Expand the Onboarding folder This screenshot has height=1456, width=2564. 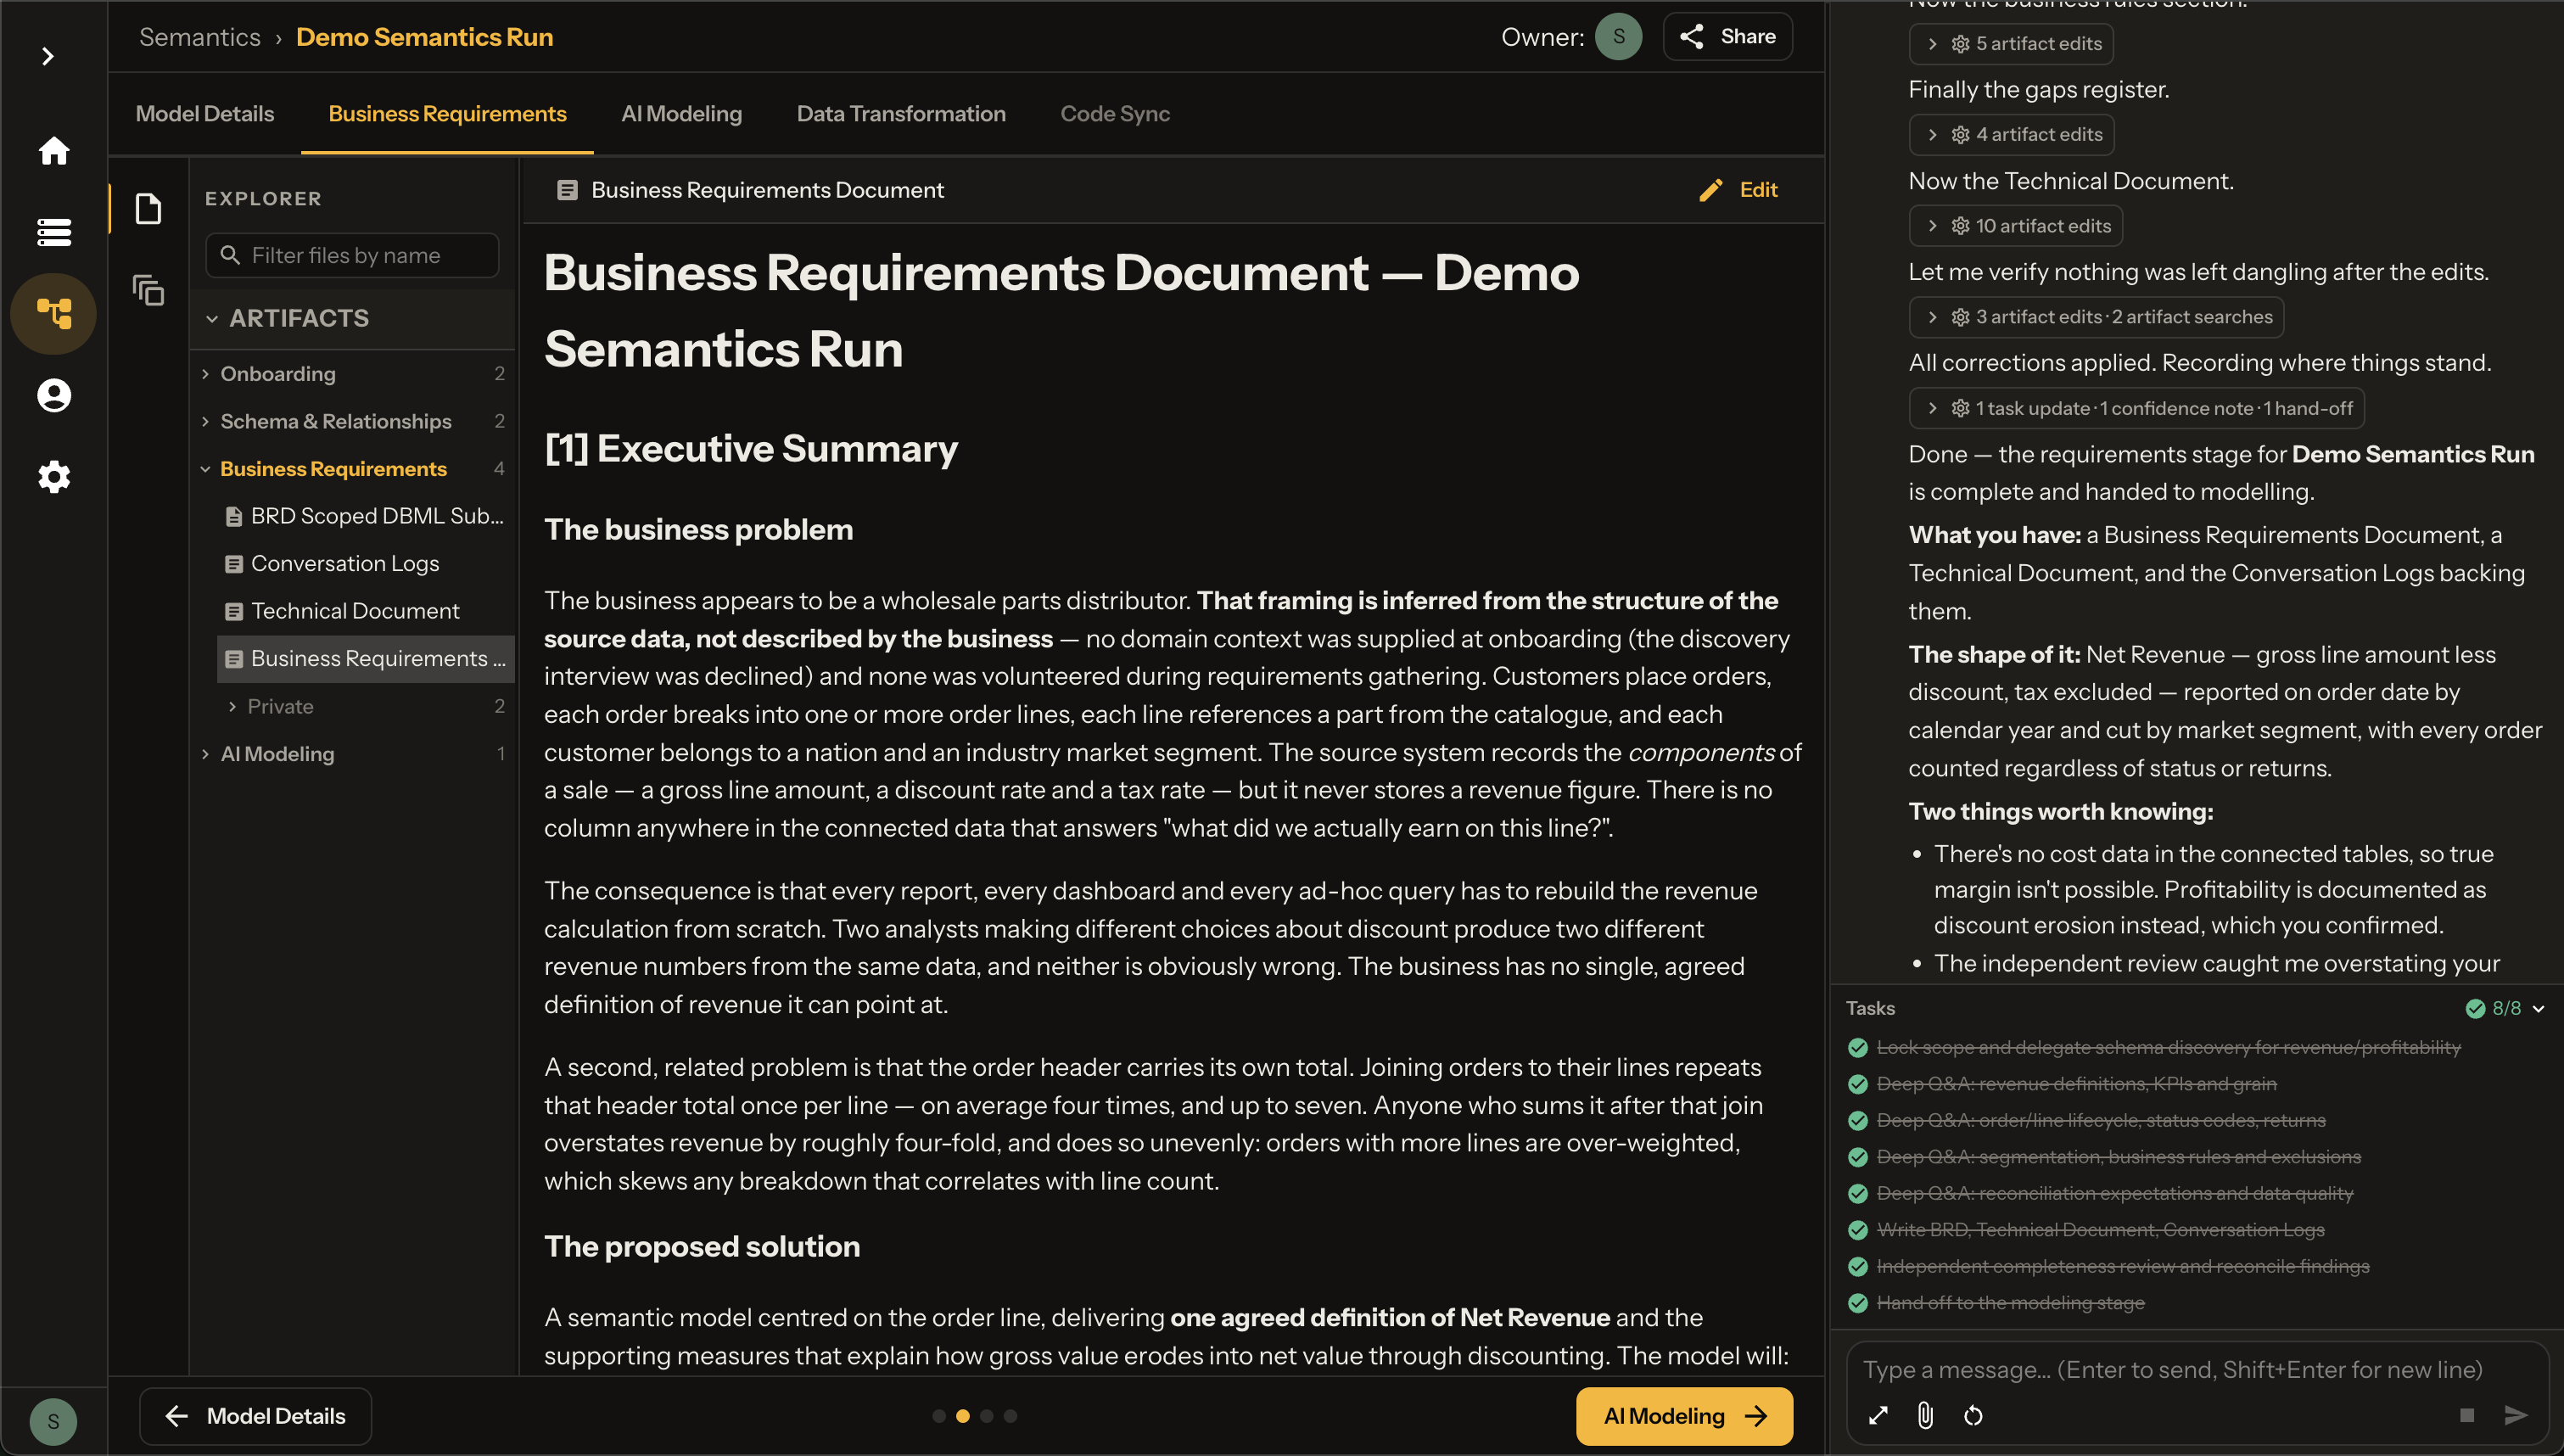click(x=353, y=374)
